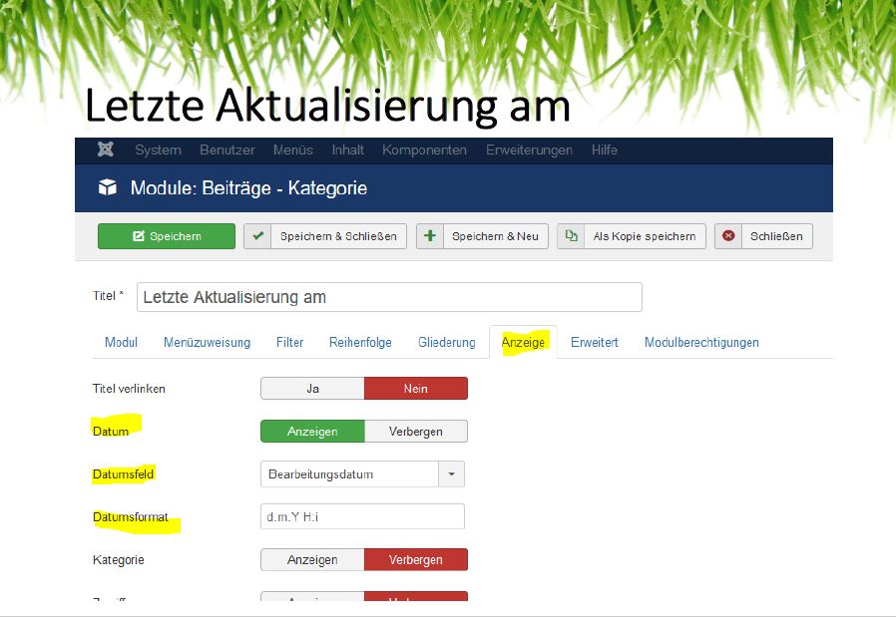The width and height of the screenshot is (896, 617).
Task: Click the copy icon on Als Kopie speichern
Action: click(x=572, y=236)
